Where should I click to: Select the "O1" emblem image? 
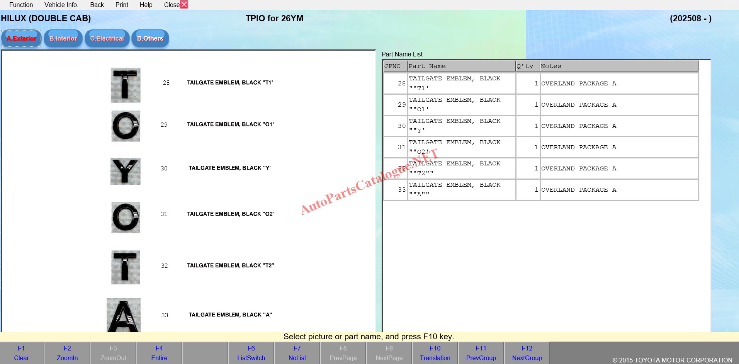126,126
